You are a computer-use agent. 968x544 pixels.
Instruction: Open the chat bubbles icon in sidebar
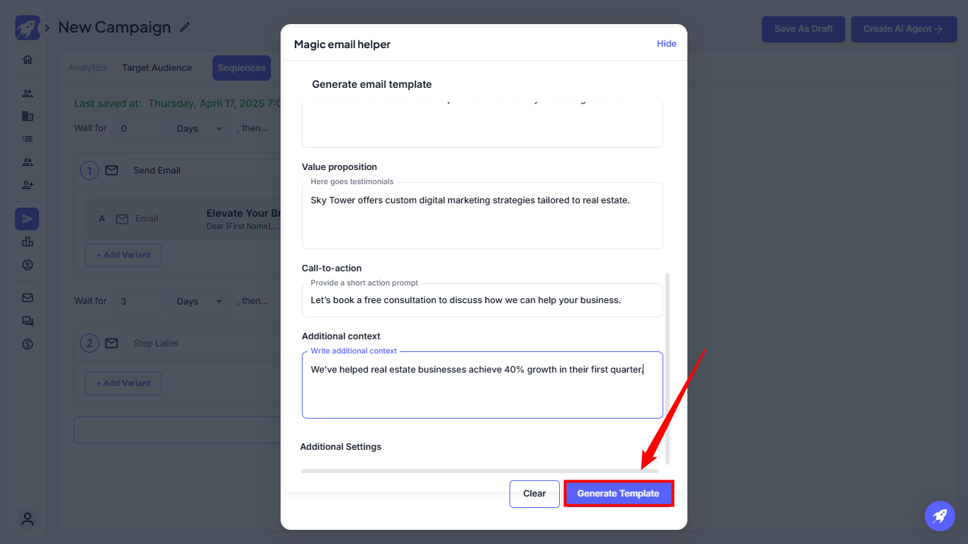(28, 321)
